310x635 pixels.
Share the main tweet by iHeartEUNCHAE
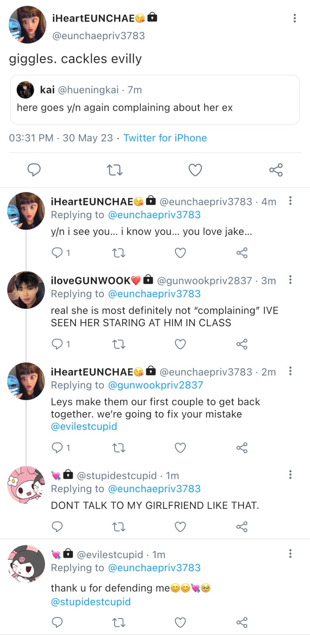point(276,170)
